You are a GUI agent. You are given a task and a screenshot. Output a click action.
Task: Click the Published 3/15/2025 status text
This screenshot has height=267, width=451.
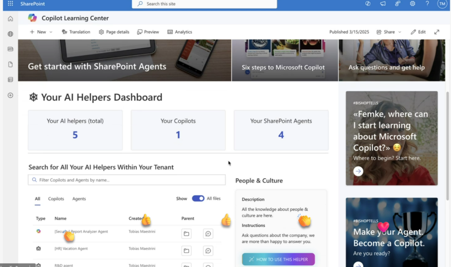tap(349, 32)
